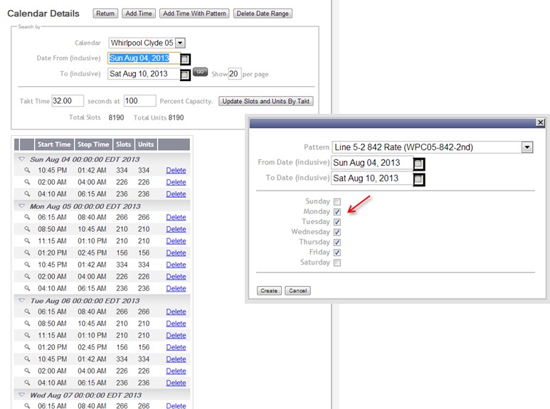Click the Show per page input field
Screen dimensions: 550x409
pos(234,74)
